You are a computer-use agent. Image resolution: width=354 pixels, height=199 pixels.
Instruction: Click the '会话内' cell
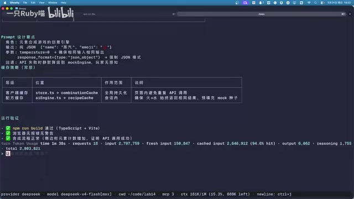tap(111, 98)
